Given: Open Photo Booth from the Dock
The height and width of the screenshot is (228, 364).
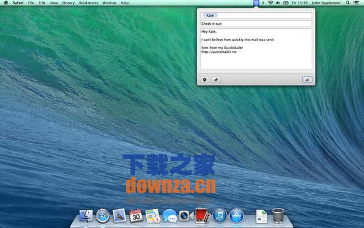Looking at the screenshot, I should (203, 216).
